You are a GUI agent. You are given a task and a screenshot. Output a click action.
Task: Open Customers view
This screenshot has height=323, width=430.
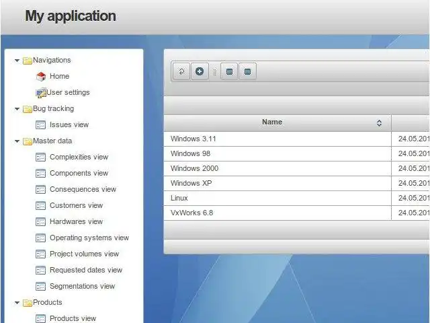click(x=76, y=205)
